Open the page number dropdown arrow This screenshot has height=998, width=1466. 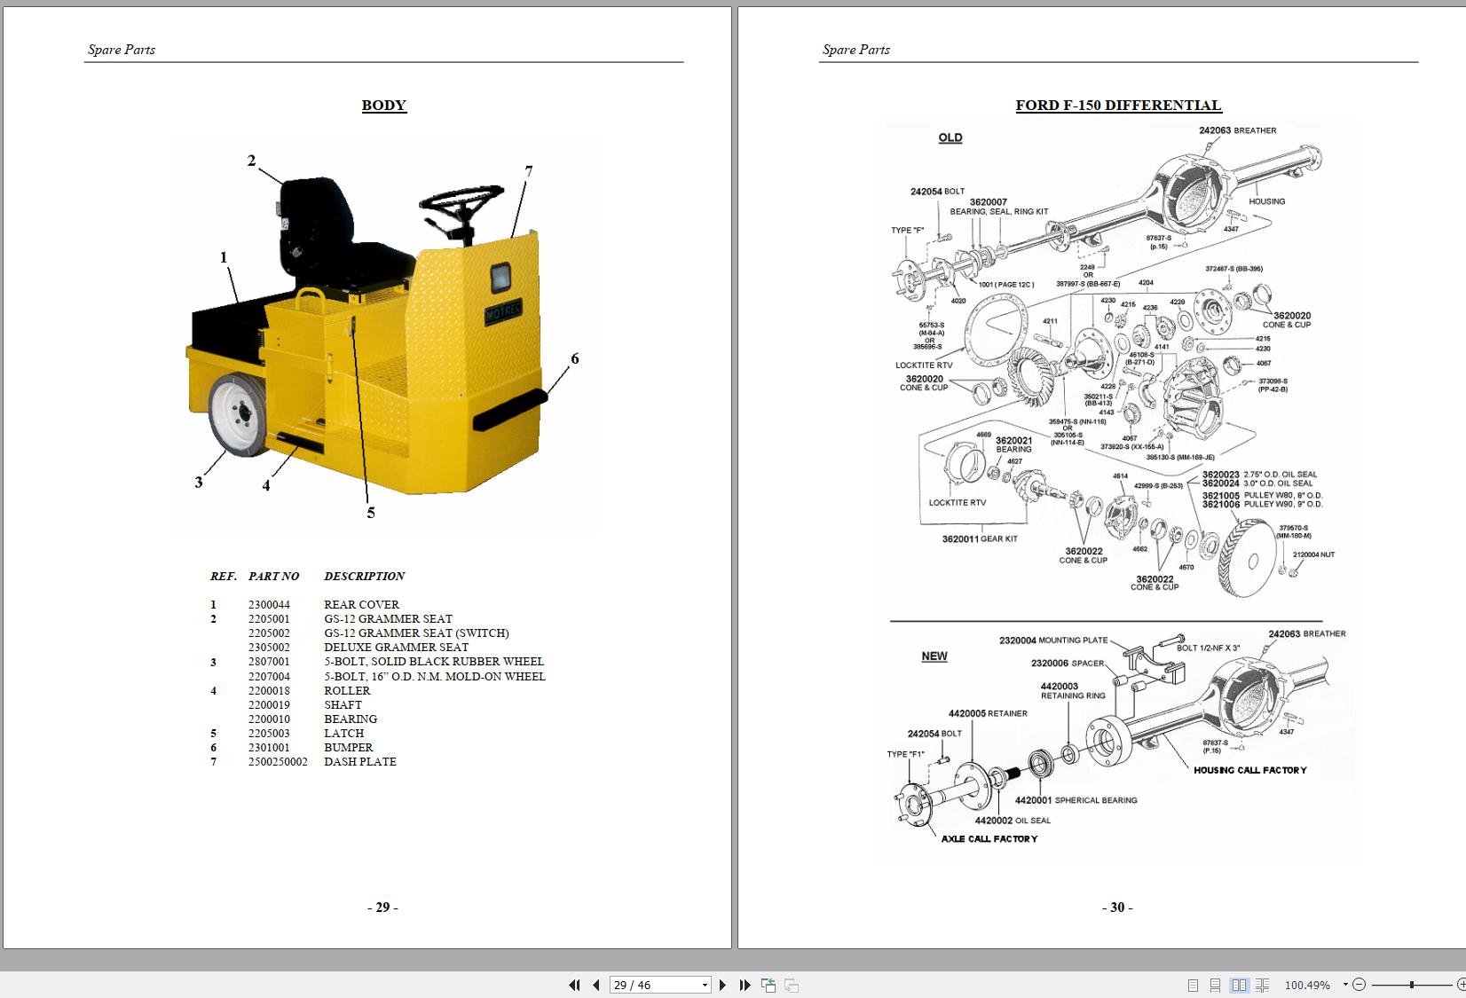tap(705, 985)
